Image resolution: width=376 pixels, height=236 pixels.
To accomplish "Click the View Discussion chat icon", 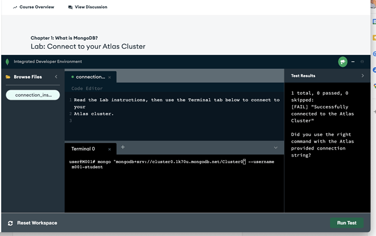I will (70, 8).
